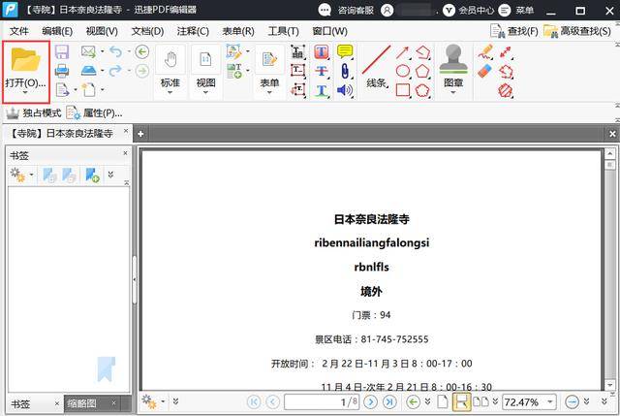
Task: Select the paperclip attachment tool
Action: pyautogui.click(x=345, y=71)
